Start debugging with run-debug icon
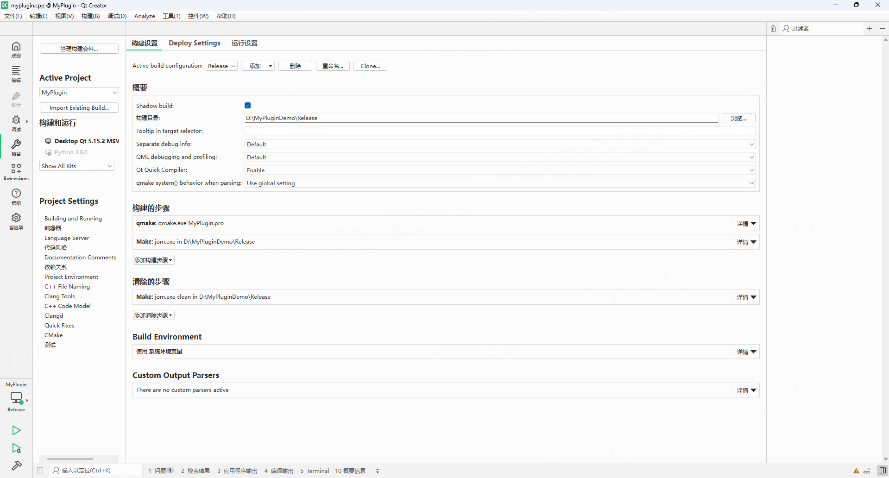 16,448
